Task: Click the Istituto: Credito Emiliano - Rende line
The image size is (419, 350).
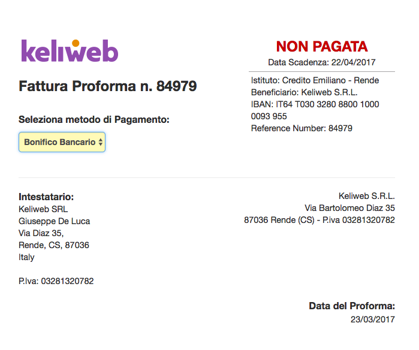Action: click(x=315, y=80)
